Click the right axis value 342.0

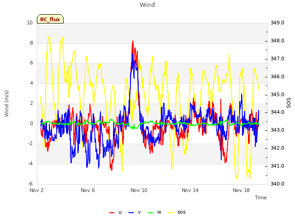[x=277, y=148]
